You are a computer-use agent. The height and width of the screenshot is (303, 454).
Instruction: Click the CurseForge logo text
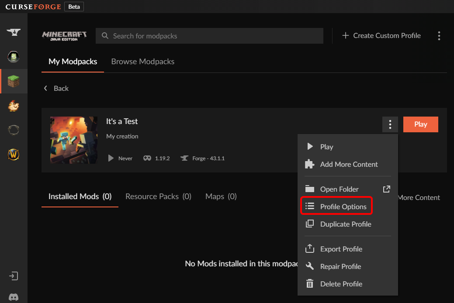33,7
